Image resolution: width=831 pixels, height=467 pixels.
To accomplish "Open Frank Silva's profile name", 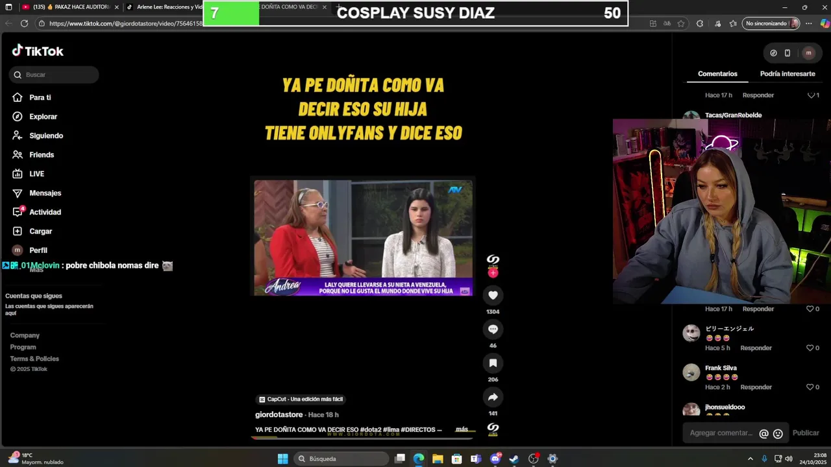I will (x=721, y=368).
